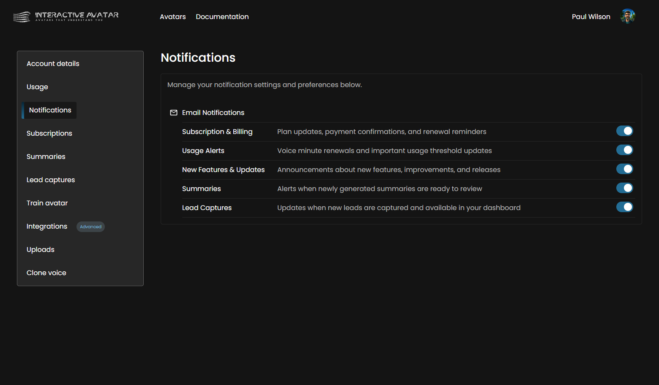Disable Subscription & Billing email notifications

tap(625, 131)
